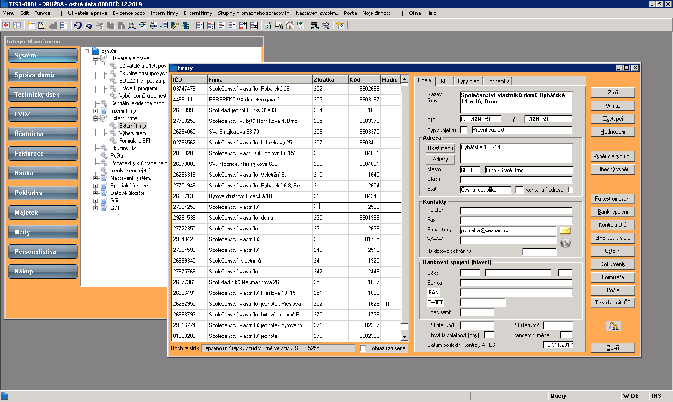Click the printer icon in toolbar

click(x=326, y=25)
